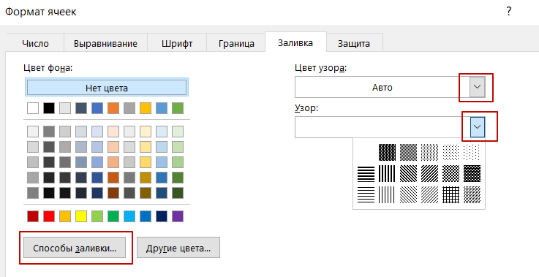
Task: Switch to the Число tab
Action: click(x=35, y=44)
